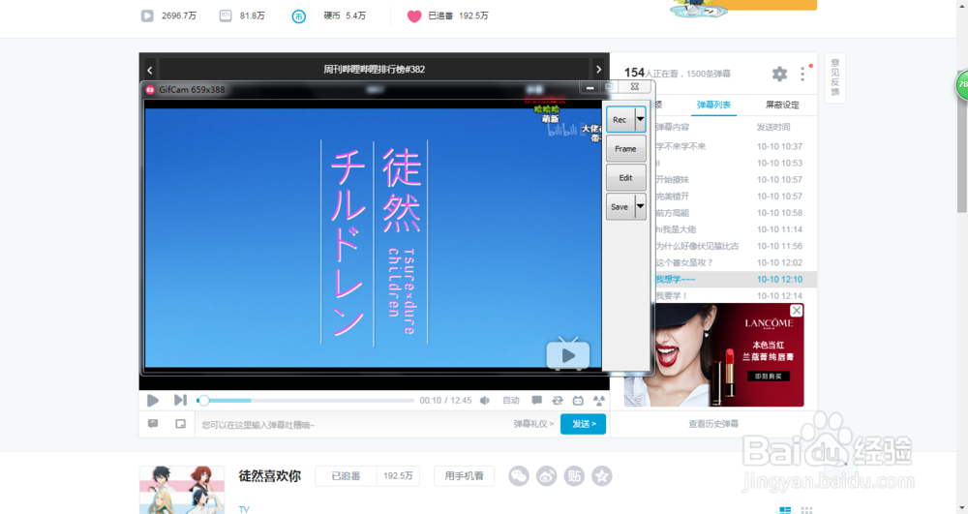Viewport: 968px width, 514px height.
Task: Start recording with GifCam Rec button
Action: 620,120
